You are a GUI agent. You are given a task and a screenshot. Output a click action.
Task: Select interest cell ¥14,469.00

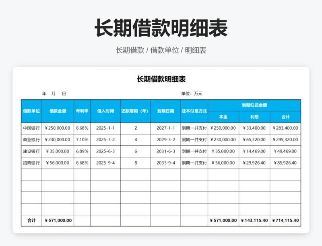[x=254, y=151]
